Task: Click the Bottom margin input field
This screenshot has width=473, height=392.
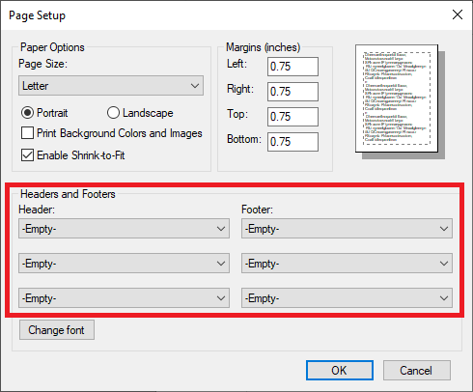Action: (292, 142)
